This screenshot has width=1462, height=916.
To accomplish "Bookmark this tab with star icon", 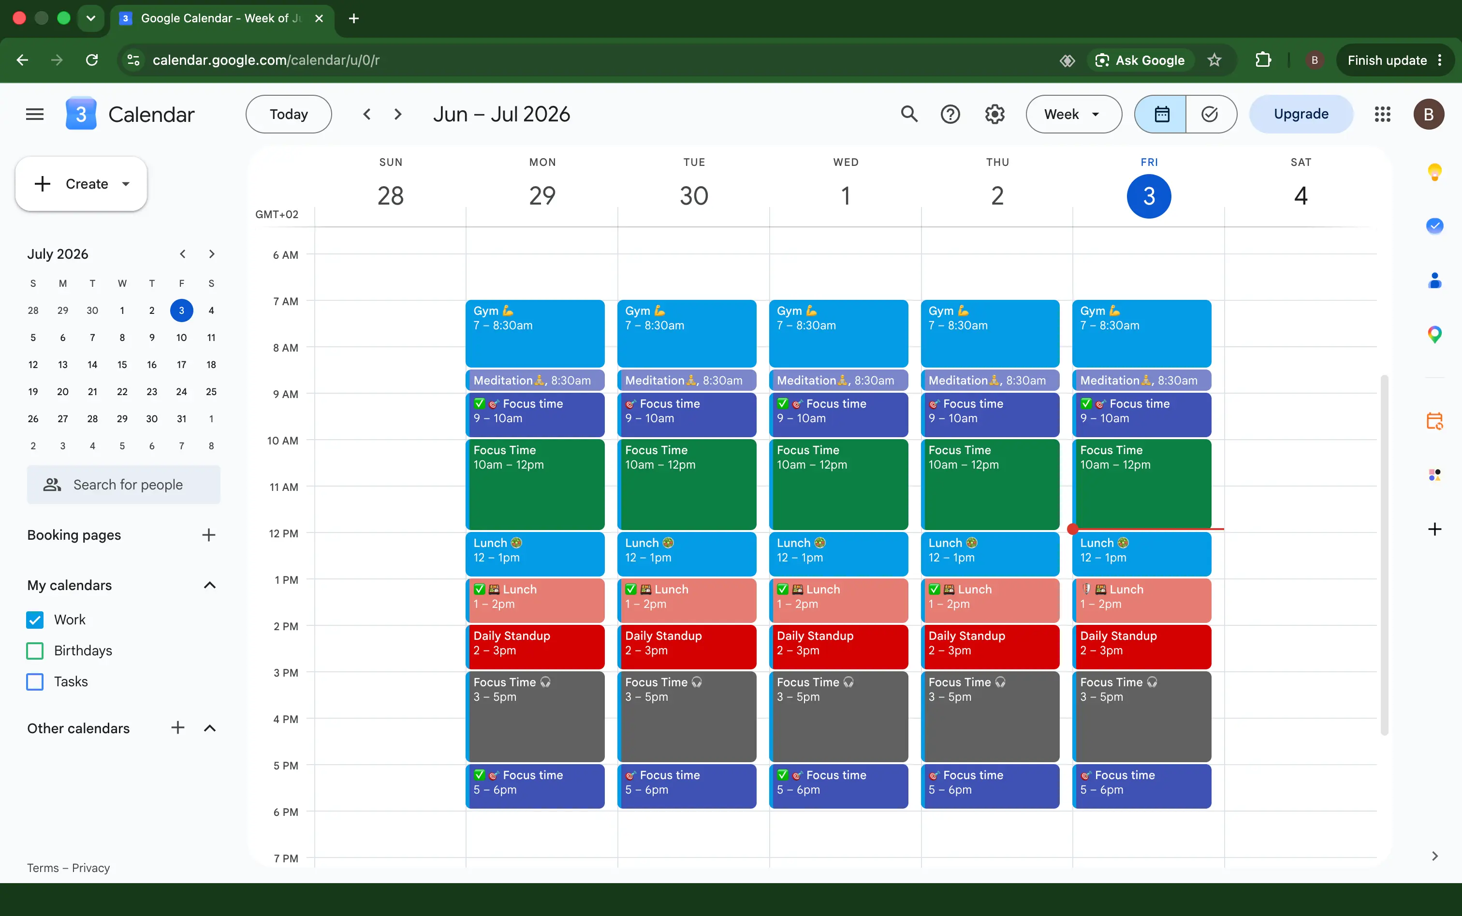I will pyautogui.click(x=1213, y=60).
